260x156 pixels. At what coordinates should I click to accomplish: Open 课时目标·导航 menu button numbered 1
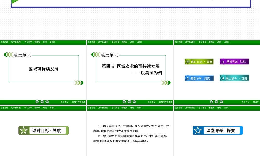199,62
